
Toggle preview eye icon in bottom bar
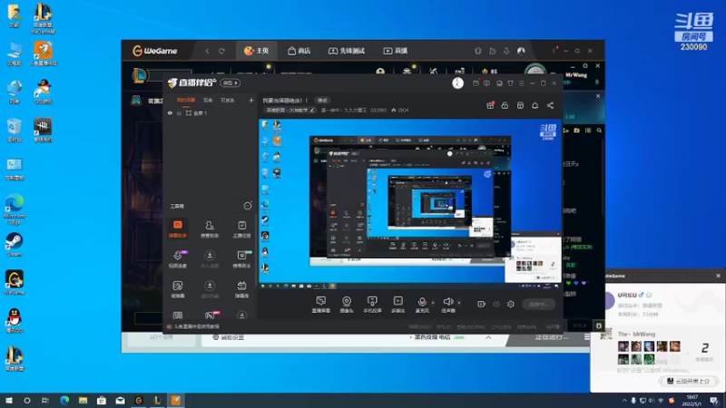496,304
